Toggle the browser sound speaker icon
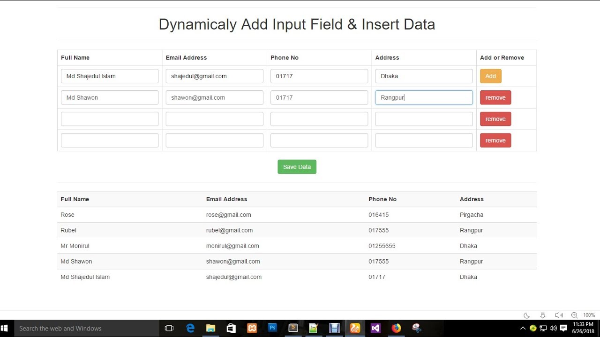Screen dimensions: 600x337 [x=559, y=315]
